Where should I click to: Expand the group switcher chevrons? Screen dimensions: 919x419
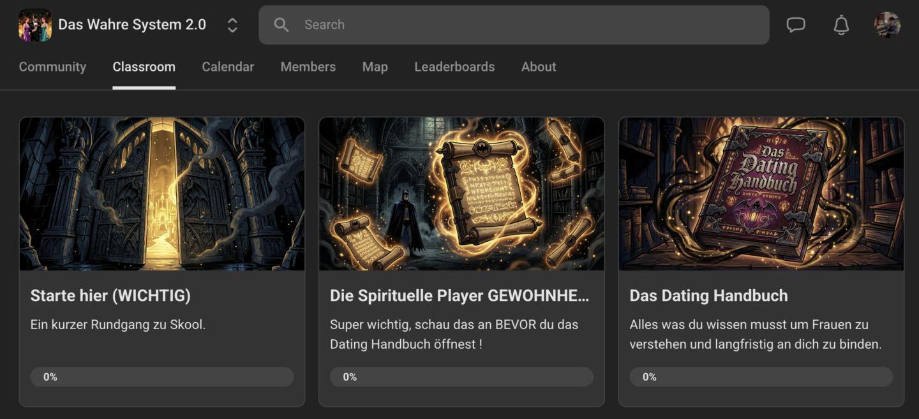click(232, 25)
